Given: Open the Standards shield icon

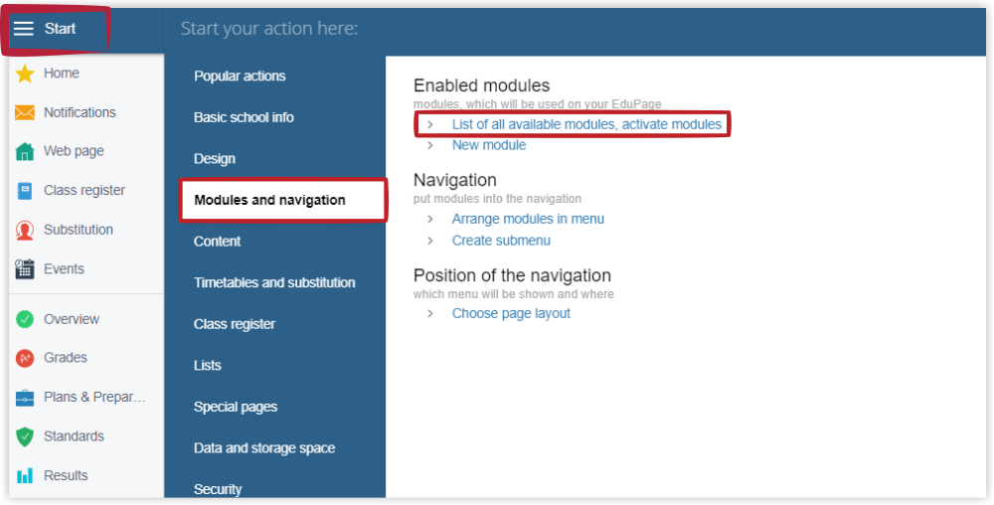Looking at the screenshot, I should pos(25,436).
